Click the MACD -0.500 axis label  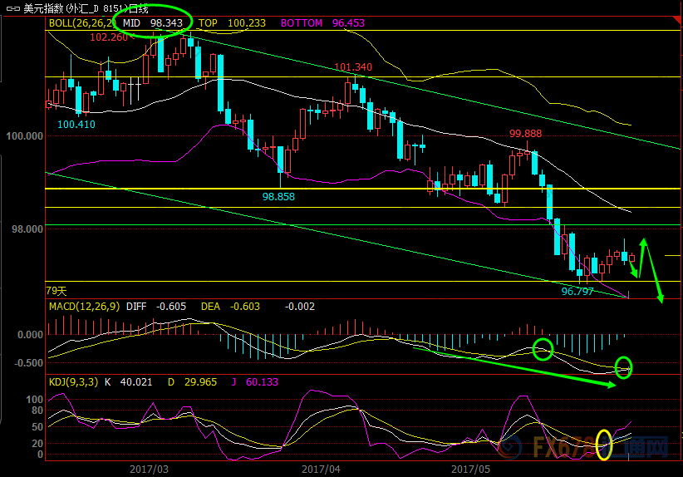point(29,363)
